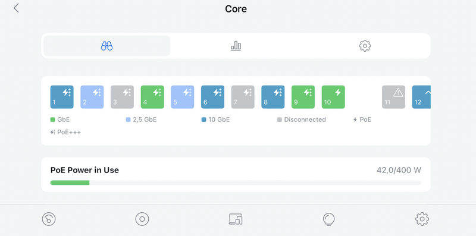Image resolution: width=476 pixels, height=236 pixels.
Task: Select port 11 with warning triangle
Action: point(393,97)
